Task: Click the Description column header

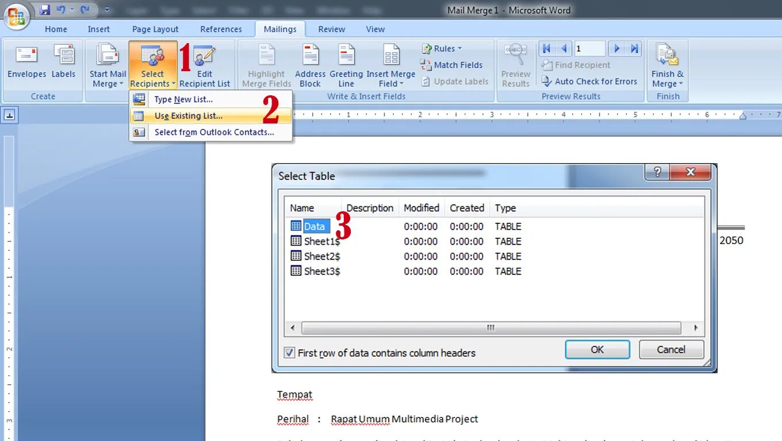Action: (370, 208)
